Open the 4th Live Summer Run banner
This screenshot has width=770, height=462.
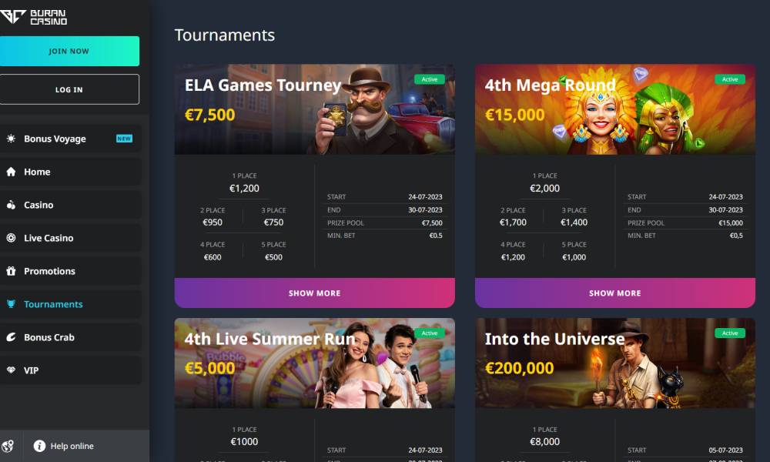point(314,363)
